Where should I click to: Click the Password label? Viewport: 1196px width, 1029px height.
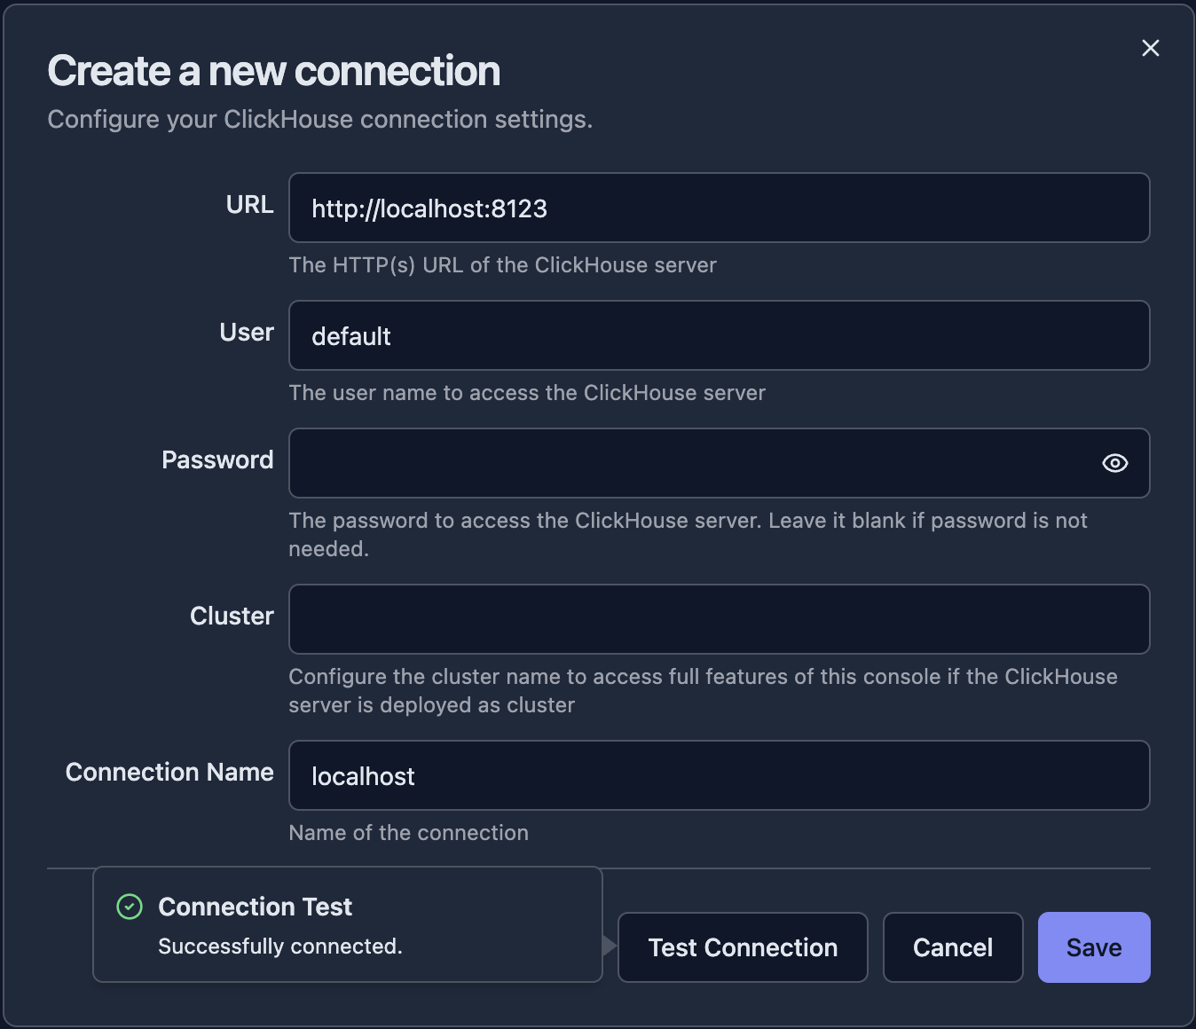(x=217, y=460)
